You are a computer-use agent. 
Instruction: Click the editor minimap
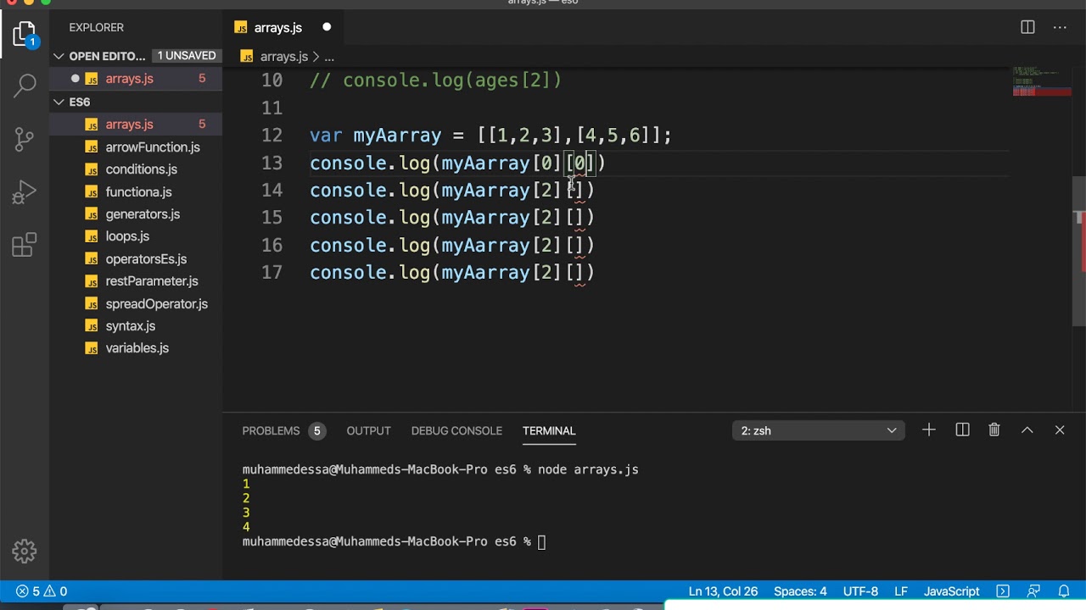[1042, 81]
